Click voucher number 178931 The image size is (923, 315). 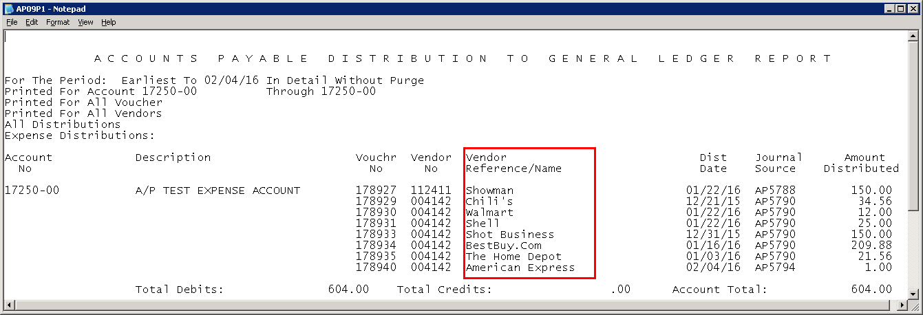376,224
